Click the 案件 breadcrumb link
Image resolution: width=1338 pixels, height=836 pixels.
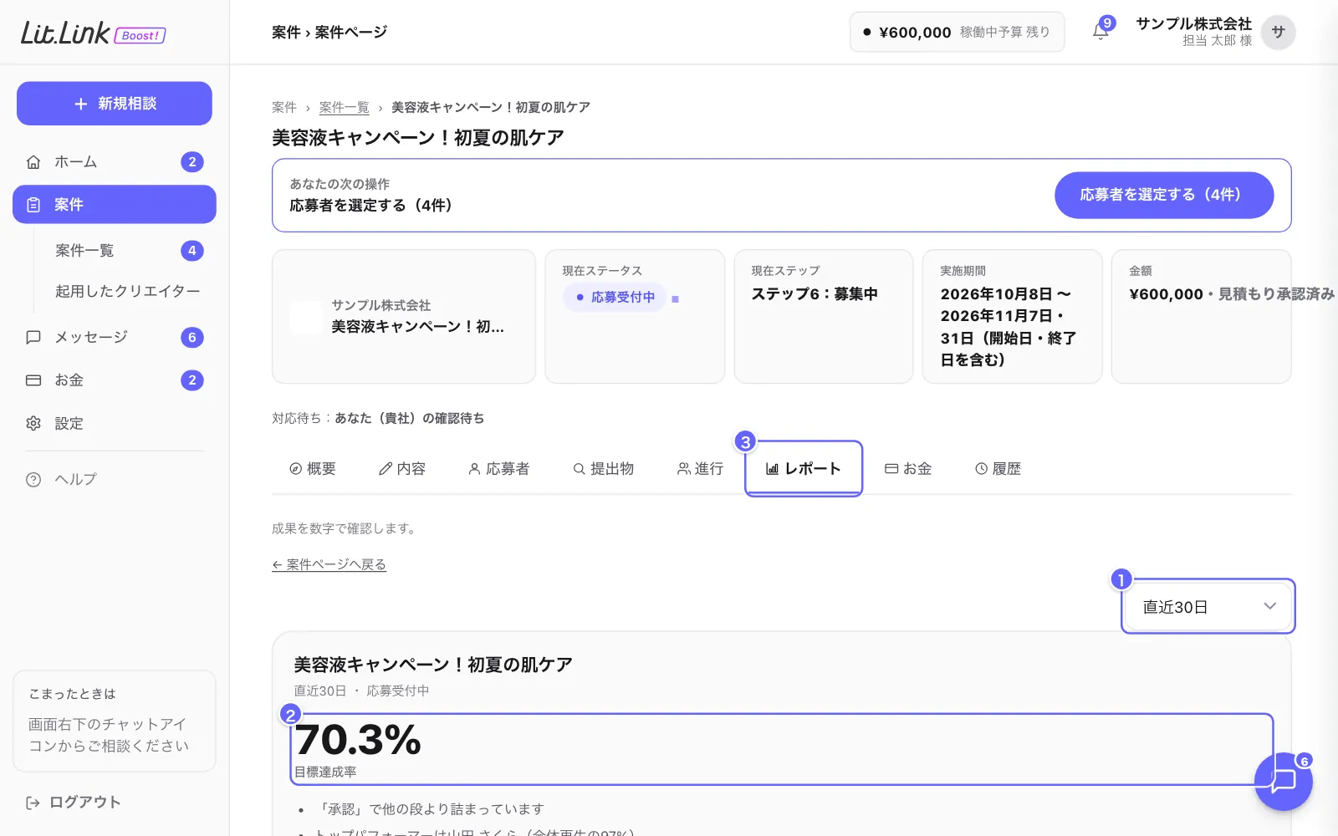[x=284, y=108]
